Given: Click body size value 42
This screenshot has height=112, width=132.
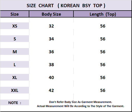Looking at the screenshot, I should [51, 90].
